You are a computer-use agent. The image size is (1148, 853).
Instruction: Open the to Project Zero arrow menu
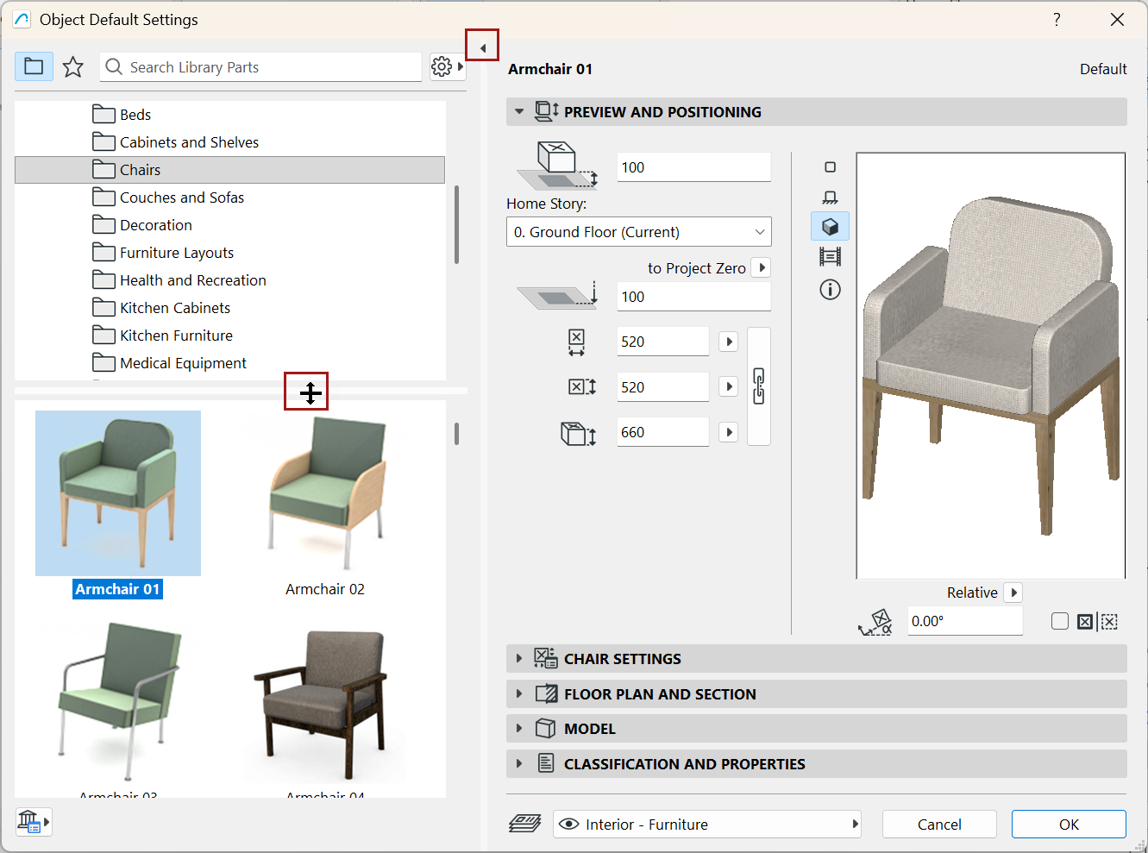click(762, 268)
